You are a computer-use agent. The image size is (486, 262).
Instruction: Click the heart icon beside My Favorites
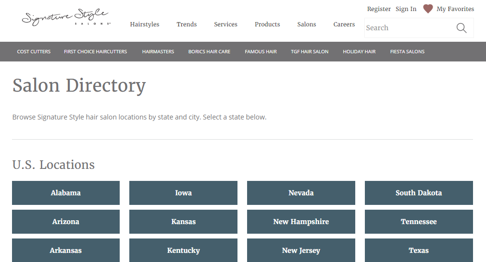[x=428, y=9]
